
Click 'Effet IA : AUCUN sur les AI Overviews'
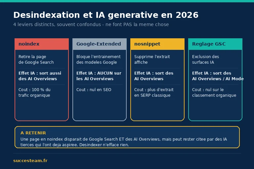[x=99, y=76]
